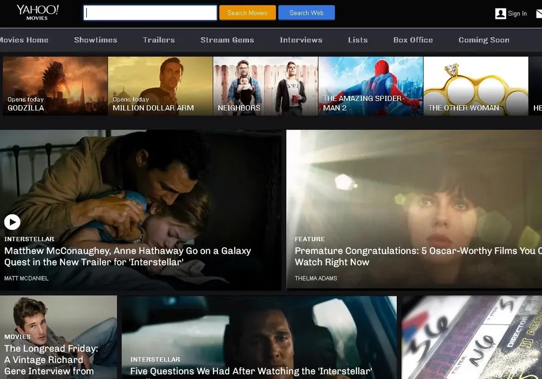Read the Vintage Richard Gere Interview article
This screenshot has width=542, height=379.
[x=51, y=359]
